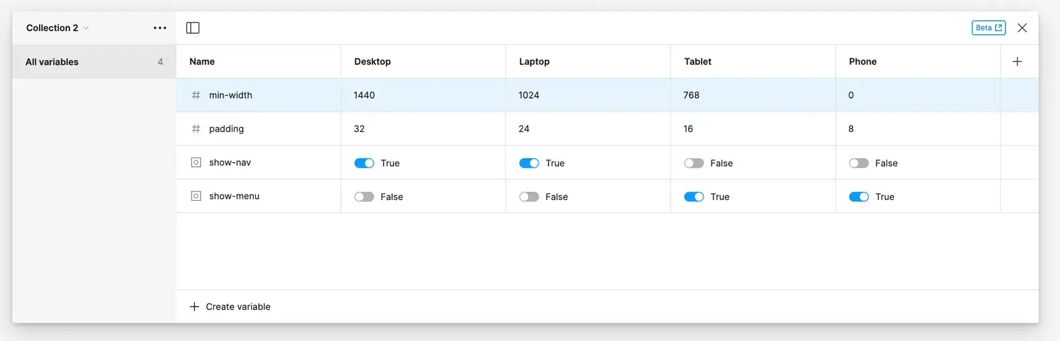Click the Tablet mode column header
This screenshot has height=341, width=1060.
[753, 62]
